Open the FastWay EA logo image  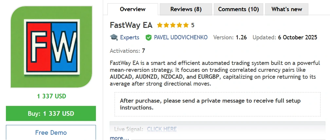[x=51, y=47]
